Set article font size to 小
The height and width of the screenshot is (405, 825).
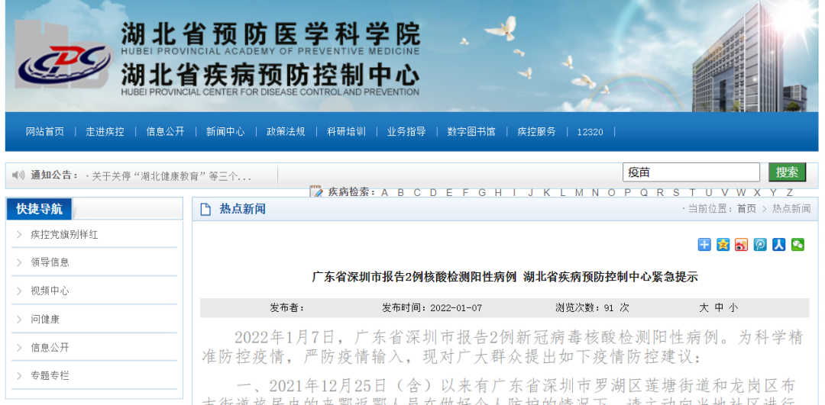(733, 308)
